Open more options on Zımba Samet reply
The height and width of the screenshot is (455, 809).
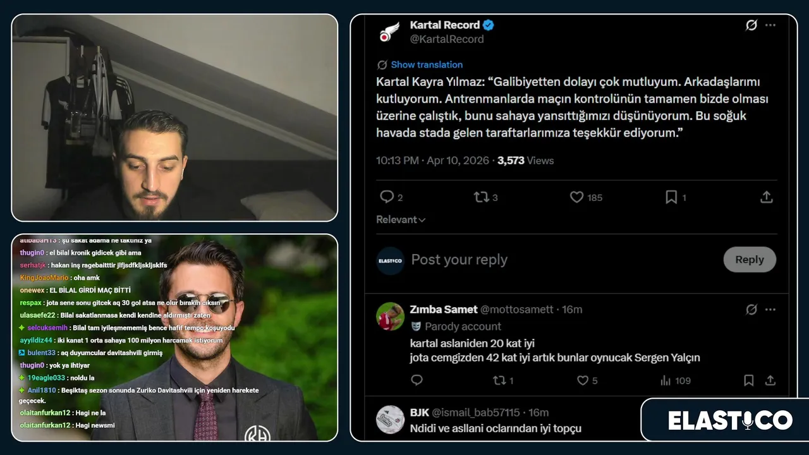tap(770, 310)
